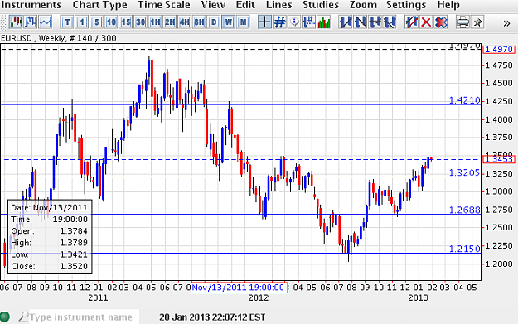Click the toolbar drag handle grip
Image resolution: width=518 pixels, height=324 pixels.
coord(3,22)
